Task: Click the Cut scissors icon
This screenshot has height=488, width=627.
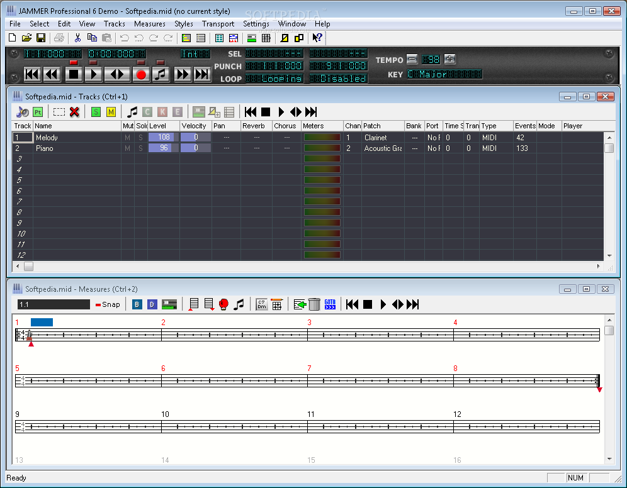Action: click(x=77, y=38)
